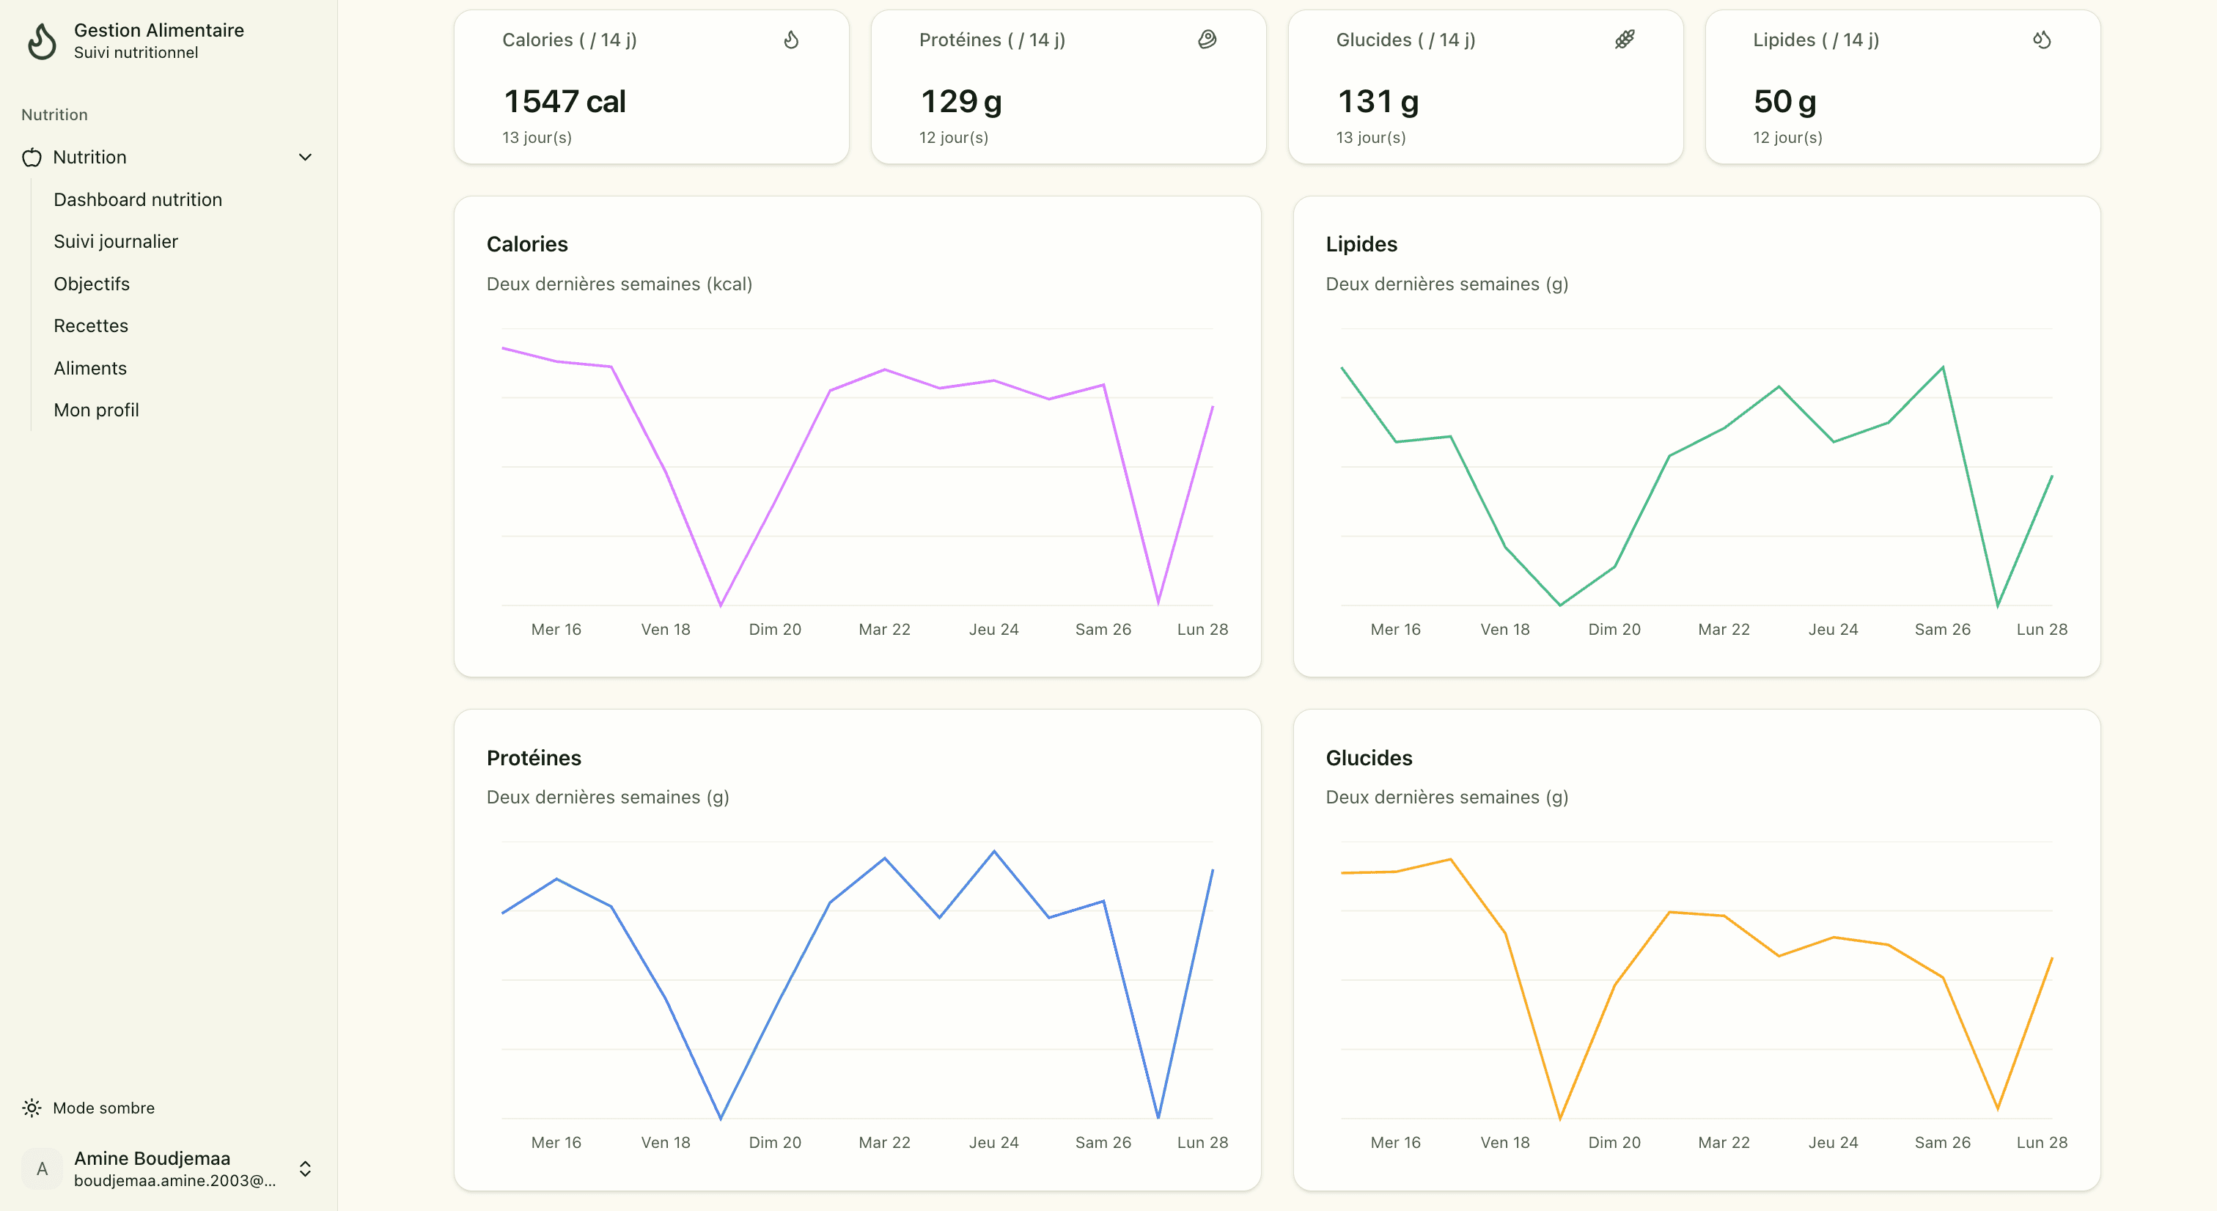Open the Objectifs section

[x=91, y=284]
